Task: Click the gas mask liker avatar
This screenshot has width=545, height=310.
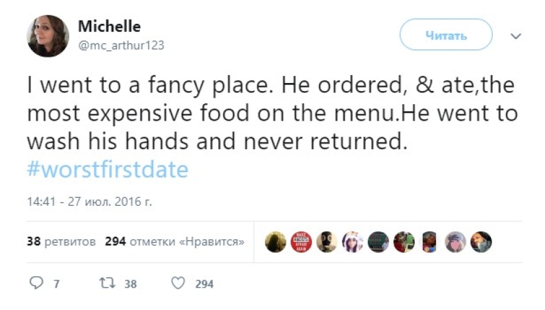Action: tap(326, 242)
